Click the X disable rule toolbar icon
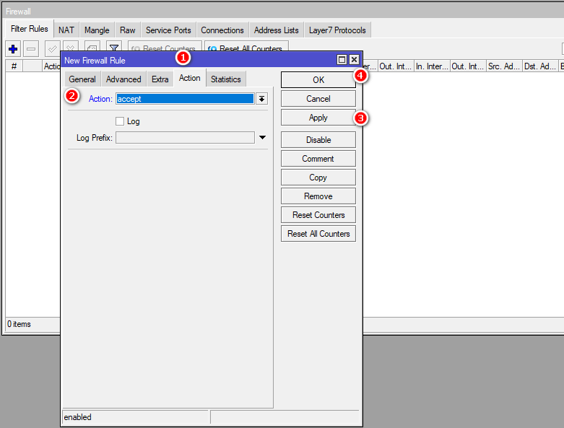 tap(71, 48)
